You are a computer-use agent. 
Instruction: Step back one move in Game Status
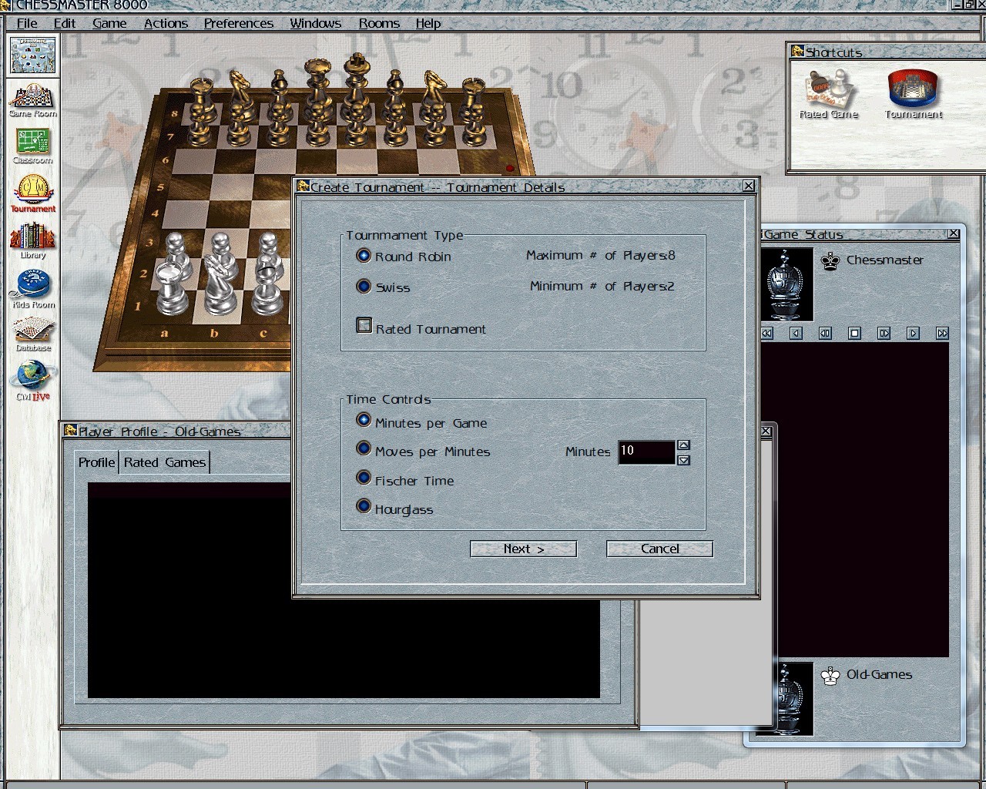[797, 334]
